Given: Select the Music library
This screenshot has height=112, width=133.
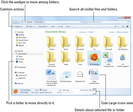Looking at the screenshot, I should click(20, 56).
